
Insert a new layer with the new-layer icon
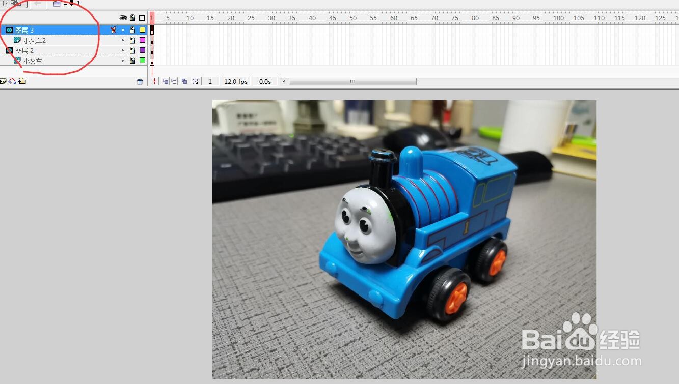click(x=3, y=81)
